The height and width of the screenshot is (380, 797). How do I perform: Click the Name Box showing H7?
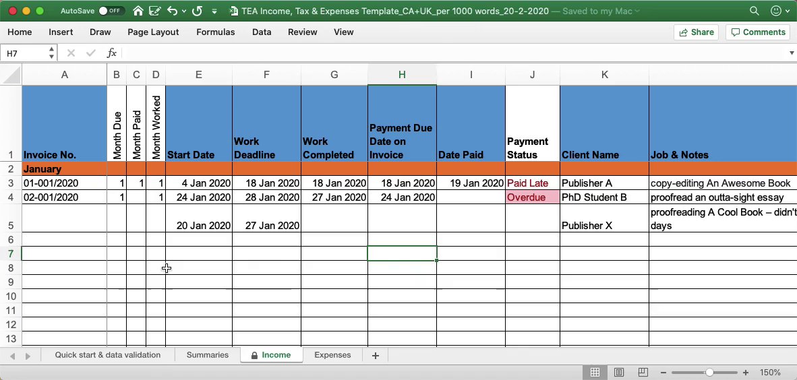point(24,53)
